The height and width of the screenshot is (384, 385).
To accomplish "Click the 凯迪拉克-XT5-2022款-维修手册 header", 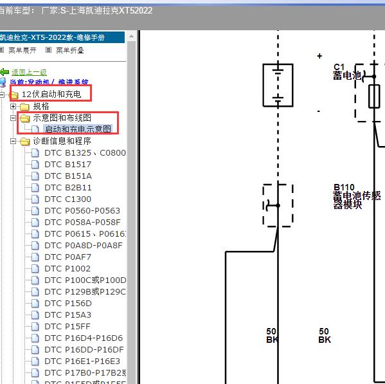I will 62,37.
